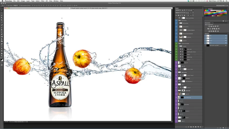Screen dimensions: 229x129
Task: Open the Layer menu
Action: (x=28, y=1)
